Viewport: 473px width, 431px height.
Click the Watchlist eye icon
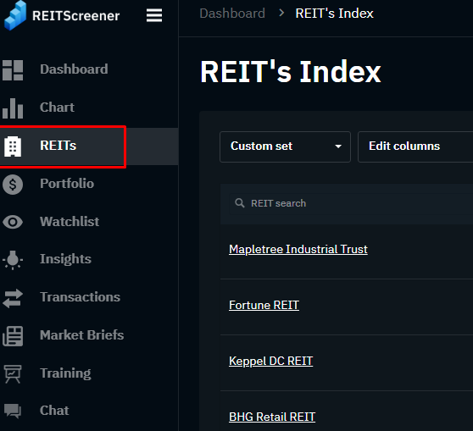13,222
